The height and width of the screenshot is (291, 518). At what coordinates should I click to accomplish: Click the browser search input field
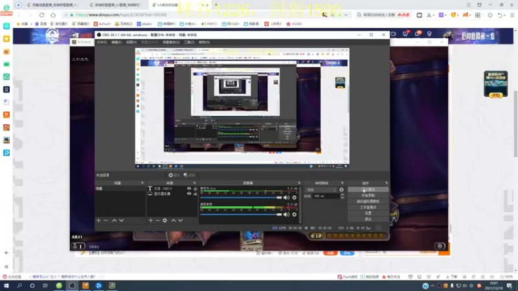pos(383,15)
